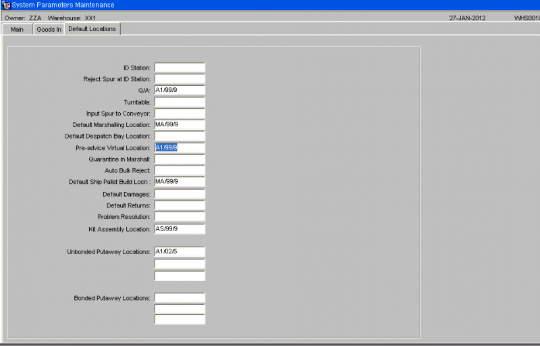Select the Default Damages input field
The width and height of the screenshot is (540, 346).
(180, 194)
